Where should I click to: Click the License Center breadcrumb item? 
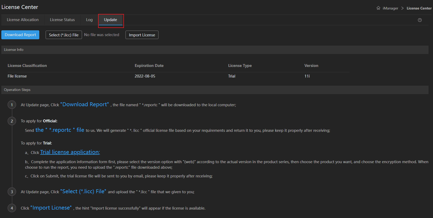click(x=419, y=8)
